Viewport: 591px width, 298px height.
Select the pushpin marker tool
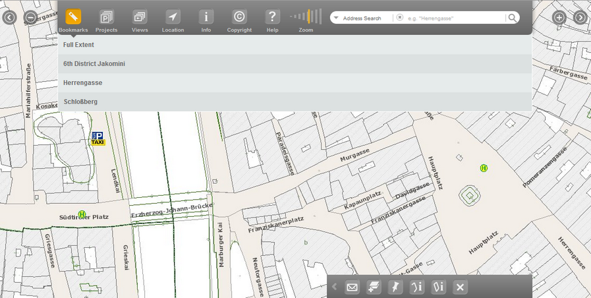click(395, 287)
